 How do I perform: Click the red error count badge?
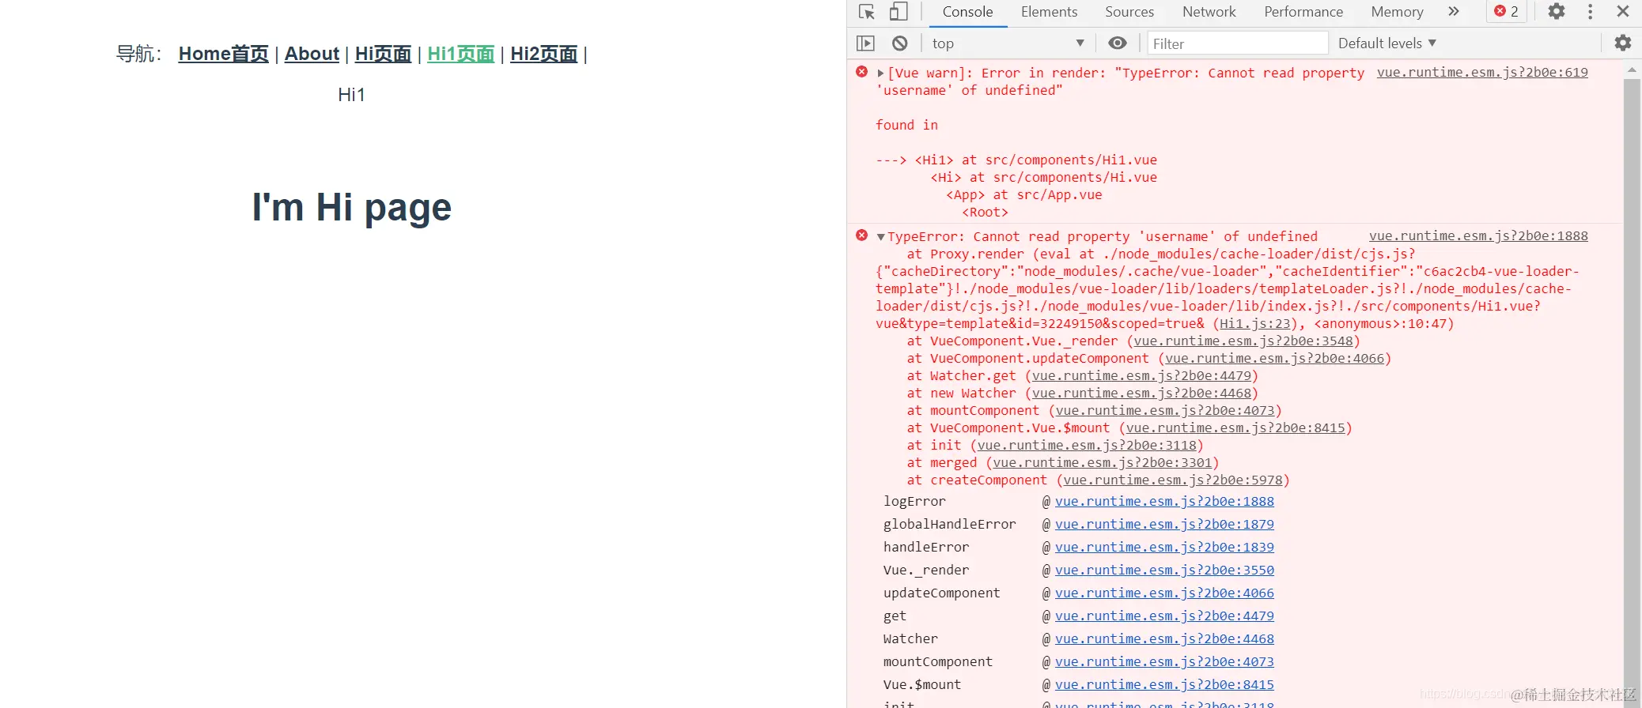tap(1507, 12)
